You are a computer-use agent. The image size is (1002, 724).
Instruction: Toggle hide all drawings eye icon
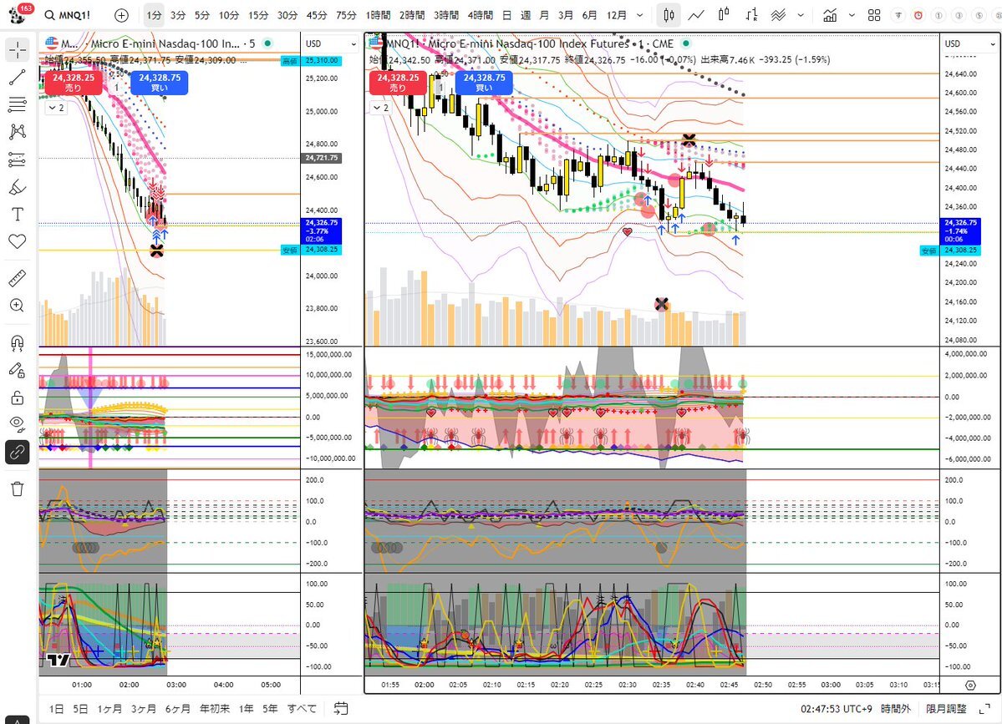point(17,423)
